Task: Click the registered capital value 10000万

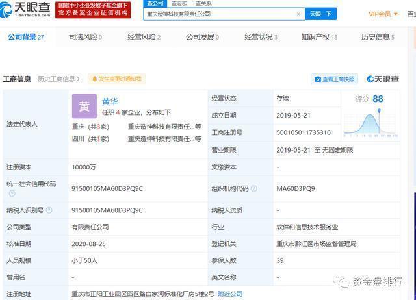Action: (84, 168)
